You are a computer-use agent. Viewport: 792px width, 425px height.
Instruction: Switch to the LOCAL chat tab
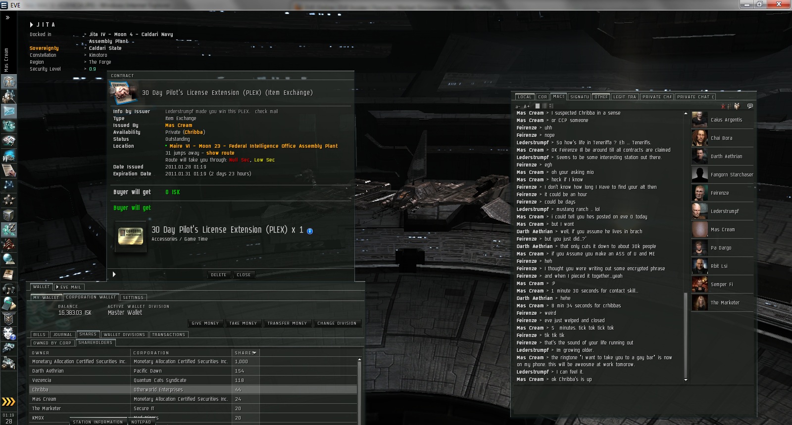tap(525, 97)
